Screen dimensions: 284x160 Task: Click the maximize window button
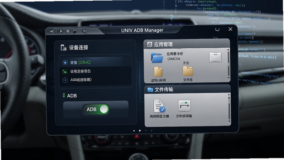pos(217,30)
